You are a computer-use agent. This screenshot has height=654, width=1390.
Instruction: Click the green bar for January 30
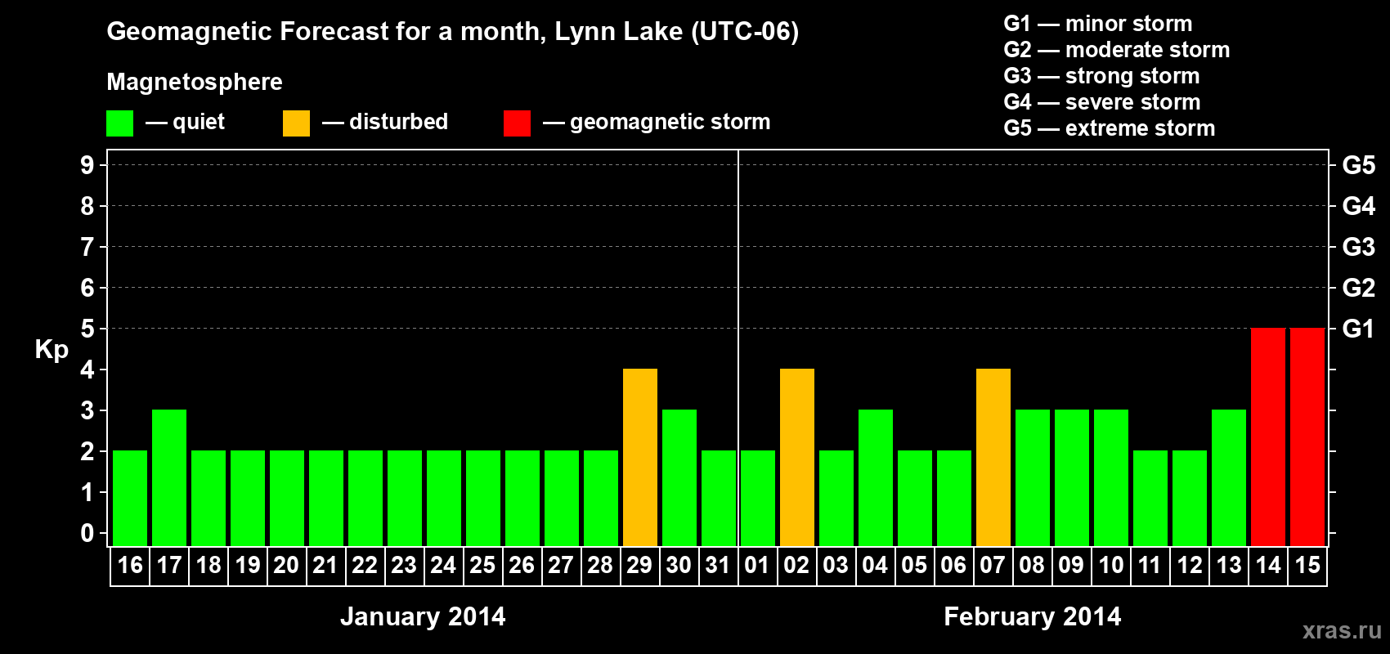[x=679, y=477]
